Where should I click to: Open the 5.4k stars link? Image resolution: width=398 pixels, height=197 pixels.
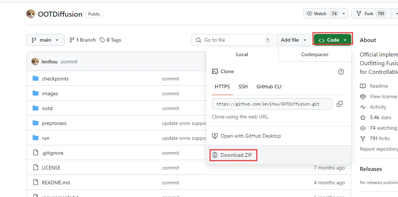point(381,117)
